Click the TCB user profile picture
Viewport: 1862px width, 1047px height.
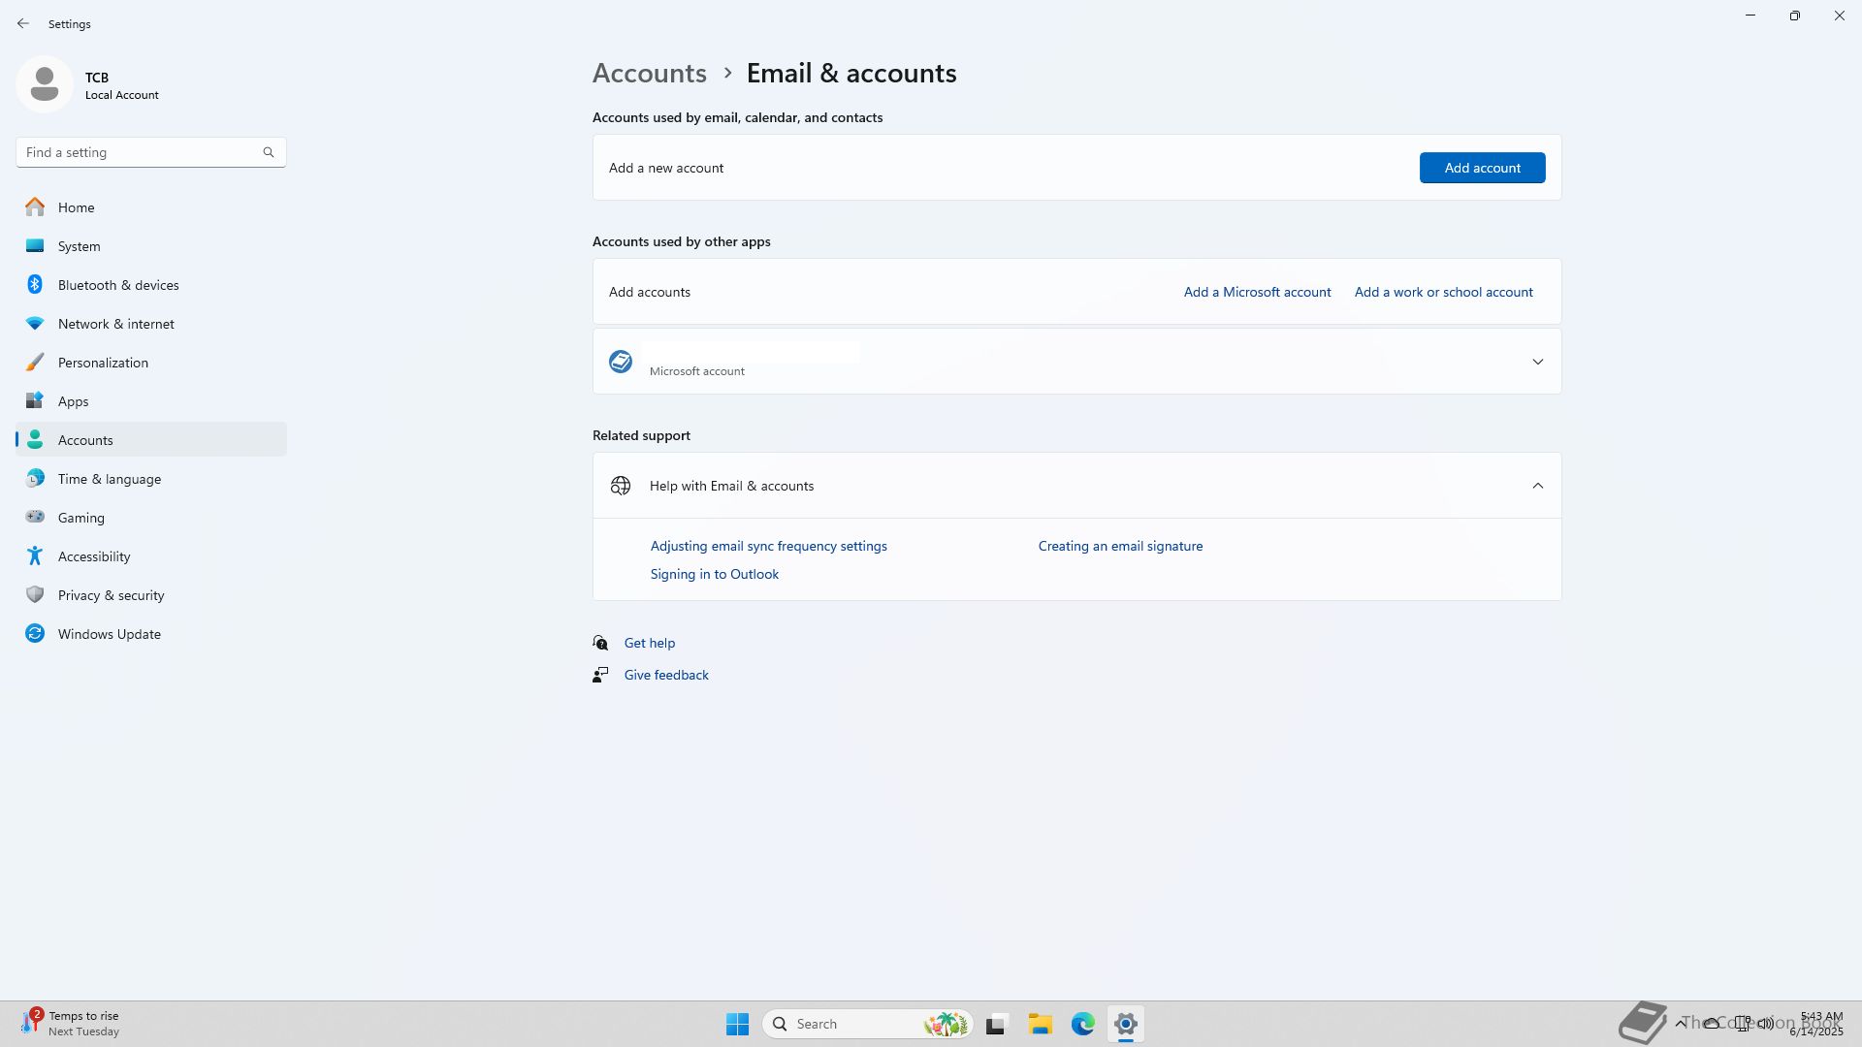coord(45,85)
